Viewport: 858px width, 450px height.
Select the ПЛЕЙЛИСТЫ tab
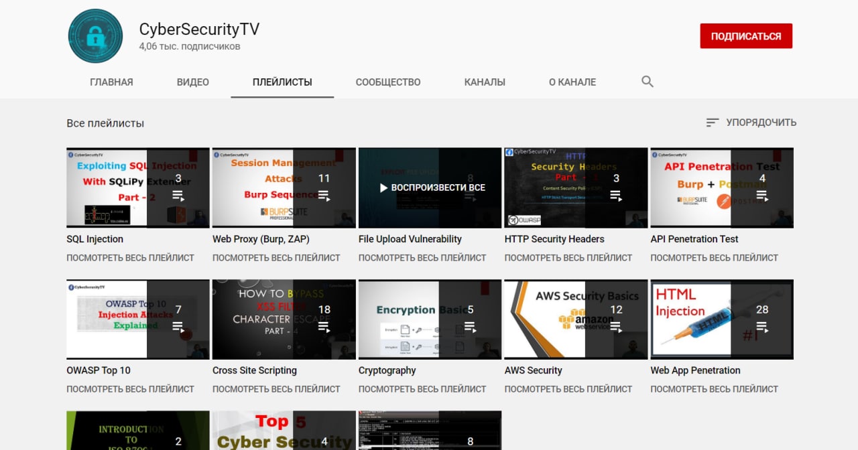pos(282,82)
